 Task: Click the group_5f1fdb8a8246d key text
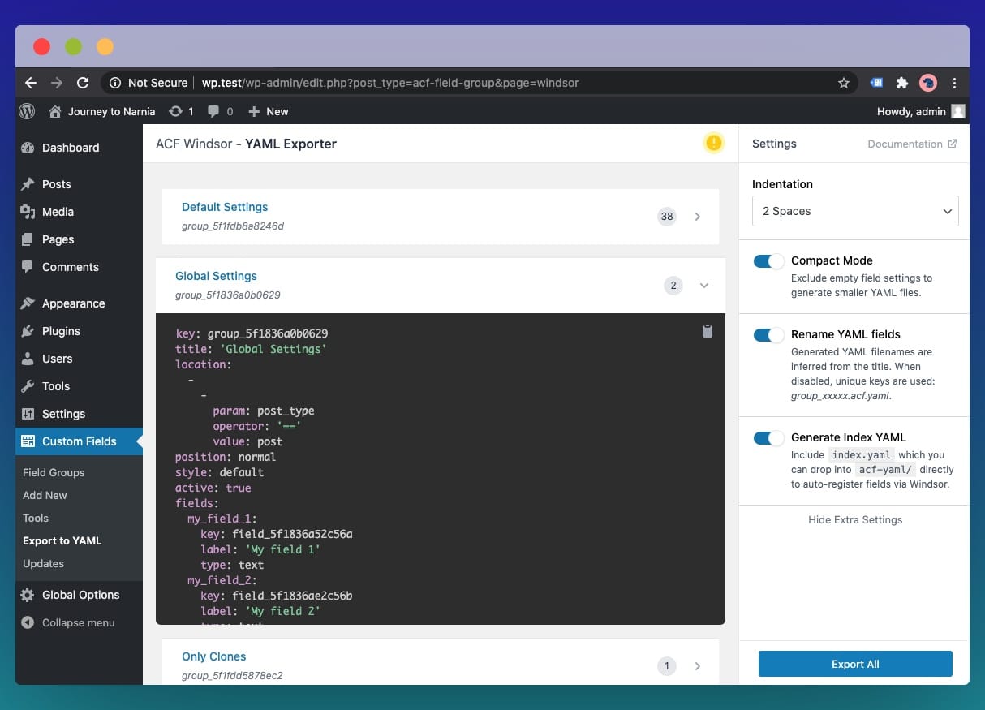233,226
